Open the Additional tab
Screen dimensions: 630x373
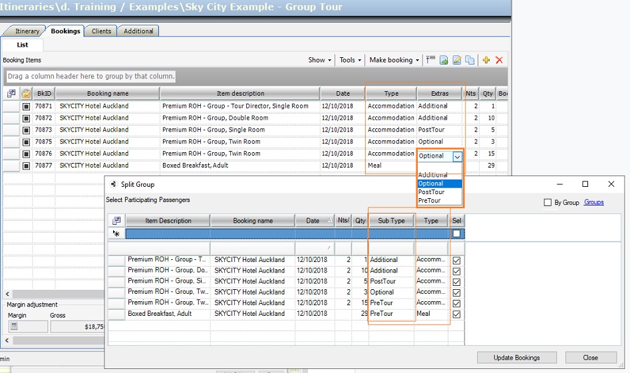pos(138,31)
